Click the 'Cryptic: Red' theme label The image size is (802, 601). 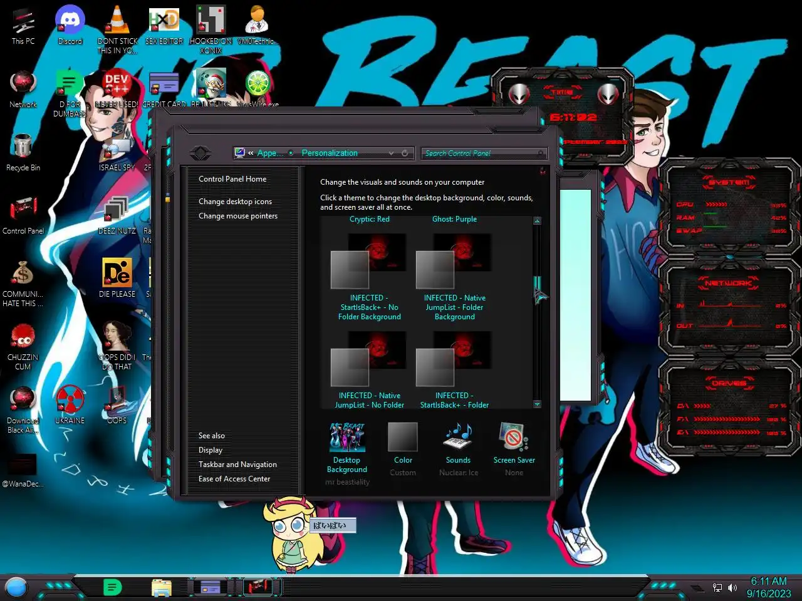point(370,219)
